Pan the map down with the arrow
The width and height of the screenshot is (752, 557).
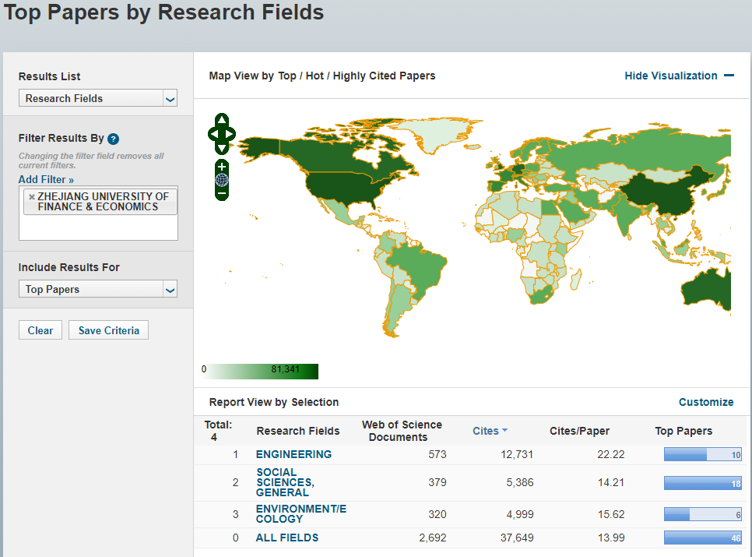(x=222, y=148)
